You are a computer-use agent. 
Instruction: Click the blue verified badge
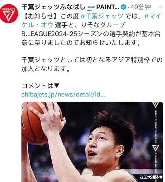123,7
